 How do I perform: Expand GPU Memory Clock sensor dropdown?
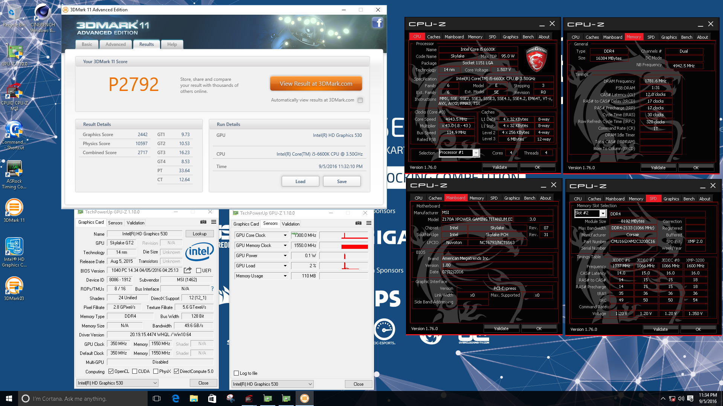click(x=285, y=245)
